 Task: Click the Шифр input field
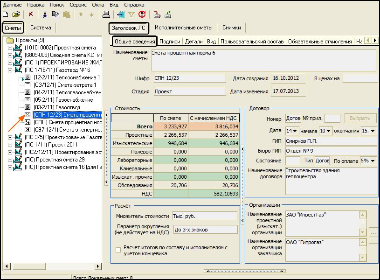190,78
